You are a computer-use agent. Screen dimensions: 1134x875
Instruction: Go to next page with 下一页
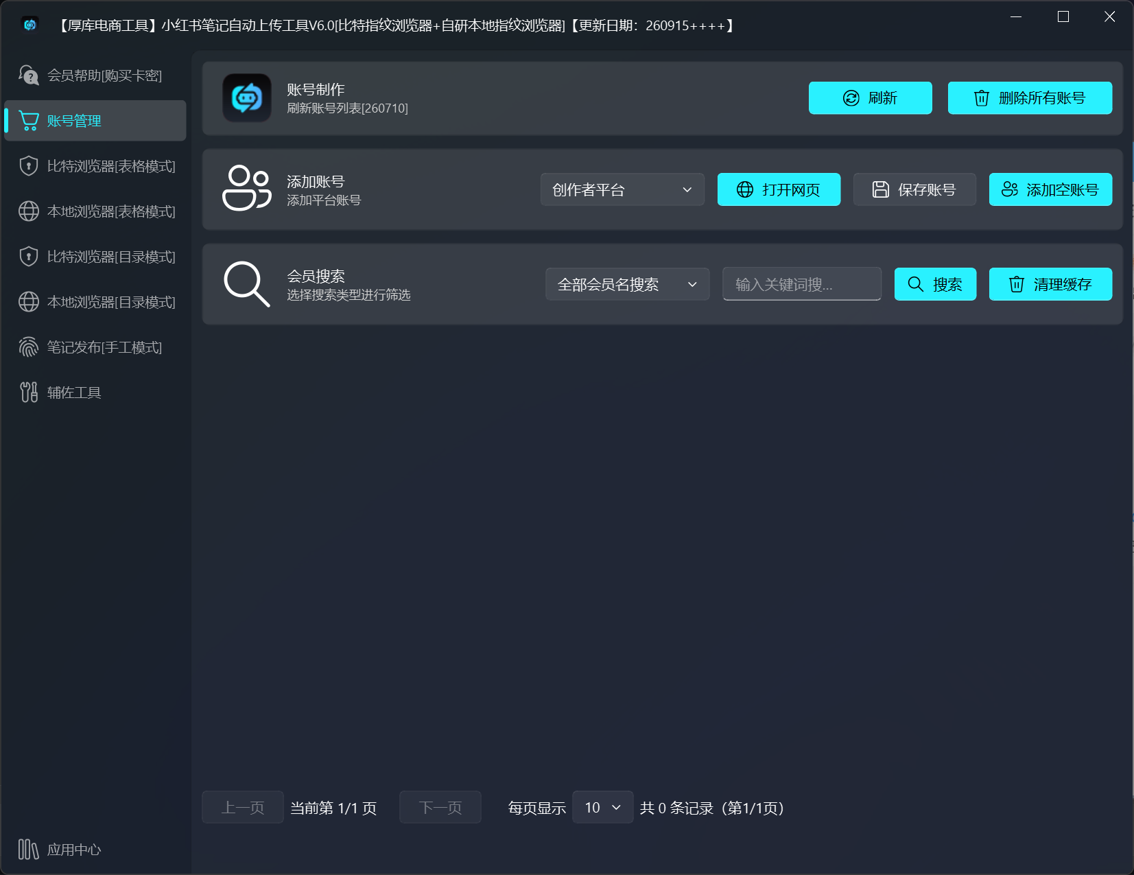click(x=440, y=808)
